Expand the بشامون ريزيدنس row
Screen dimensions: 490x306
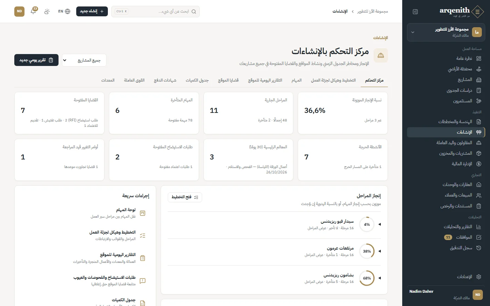[x=274, y=278]
